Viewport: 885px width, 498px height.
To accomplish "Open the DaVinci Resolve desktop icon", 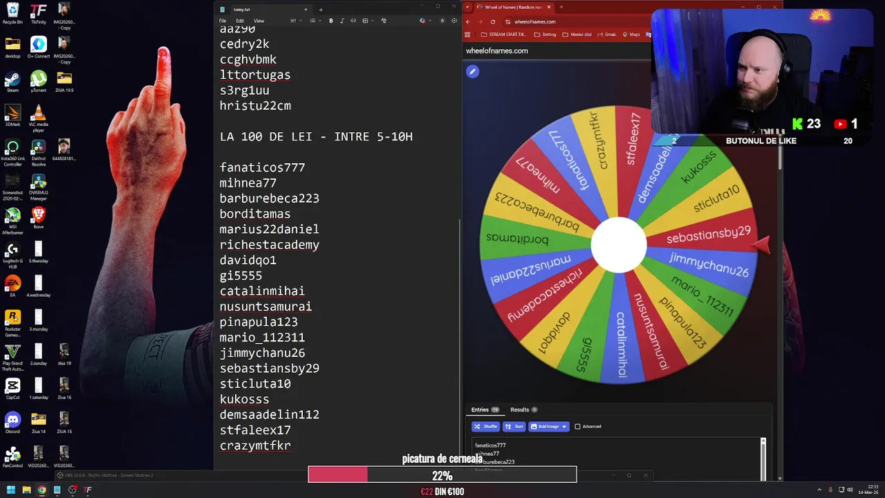I will 38,150.
